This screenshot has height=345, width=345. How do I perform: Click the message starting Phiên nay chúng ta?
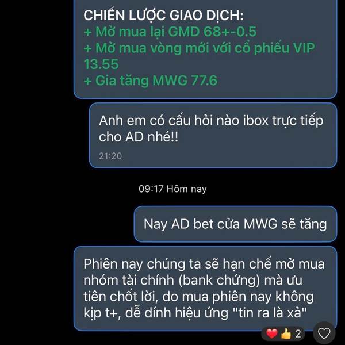point(205,289)
